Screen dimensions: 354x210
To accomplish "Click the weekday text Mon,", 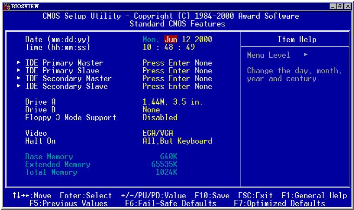I will (x=149, y=39).
